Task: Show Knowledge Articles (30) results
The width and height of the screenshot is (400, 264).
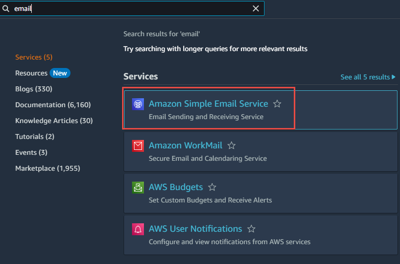Action: pyautogui.click(x=54, y=121)
